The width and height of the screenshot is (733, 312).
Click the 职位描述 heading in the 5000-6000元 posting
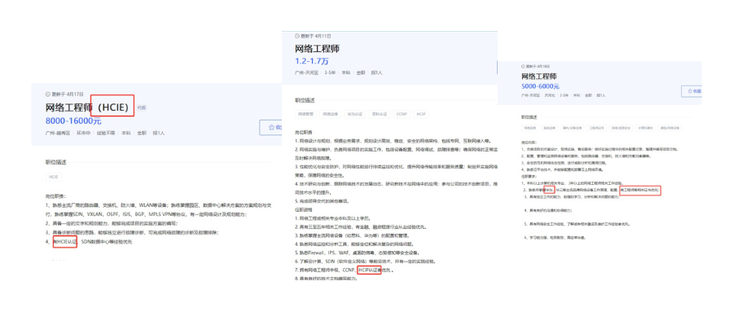point(529,117)
